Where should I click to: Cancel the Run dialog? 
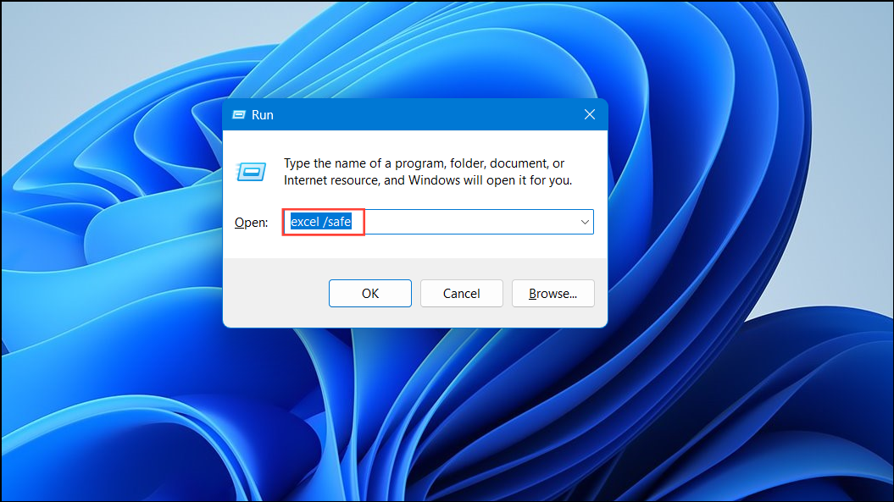[461, 294]
